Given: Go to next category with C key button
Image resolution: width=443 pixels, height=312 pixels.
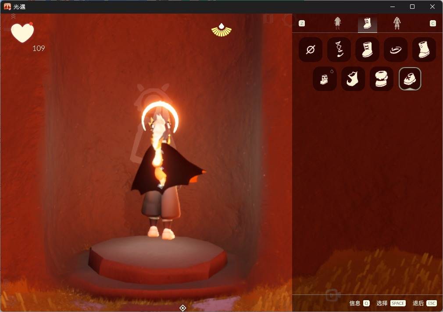Looking at the screenshot, I should coord(433,23).
